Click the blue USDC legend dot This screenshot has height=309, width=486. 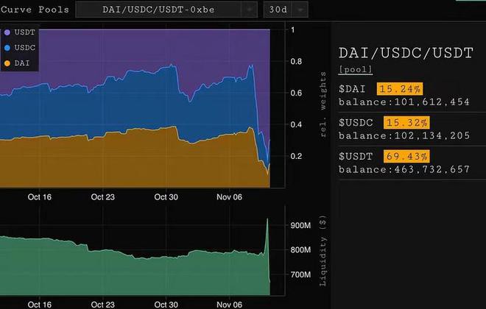coord(7,48)
